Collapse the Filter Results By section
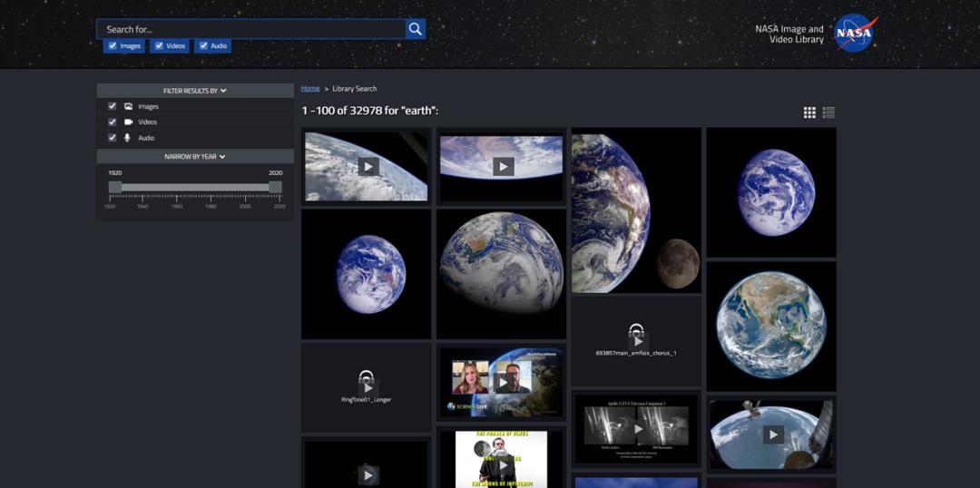 [195, 91]
